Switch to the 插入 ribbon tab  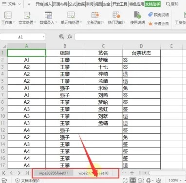(48, 4)
